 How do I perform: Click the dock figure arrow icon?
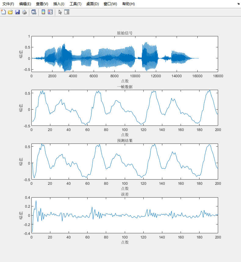(x=238, y=4)
